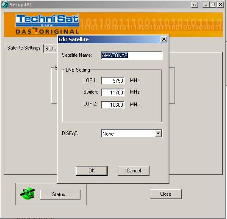Maximize the Setup4PC window
The image size is (227, 219).
pyautogui.click(x=213, y=5)
